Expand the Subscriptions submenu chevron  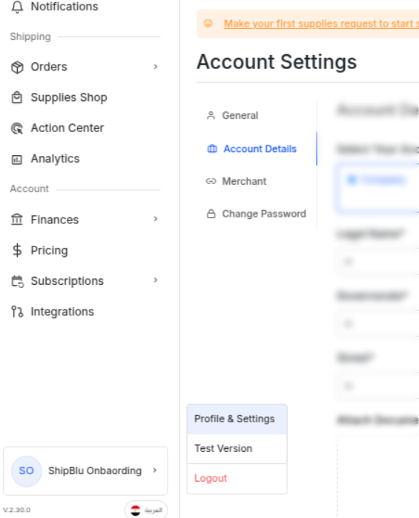click(x=156, y=280)
